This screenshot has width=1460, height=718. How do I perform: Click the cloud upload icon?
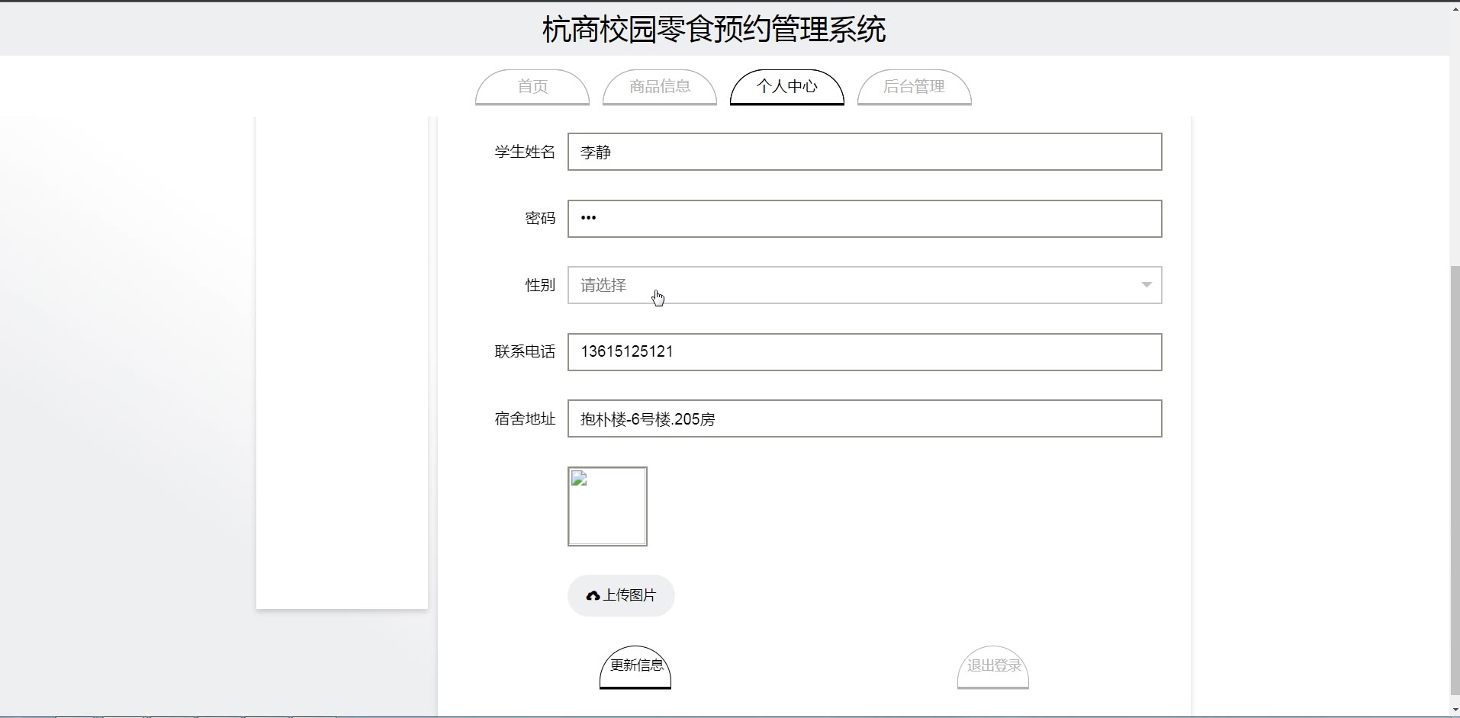pyautogui.click(x=593, y=596)
